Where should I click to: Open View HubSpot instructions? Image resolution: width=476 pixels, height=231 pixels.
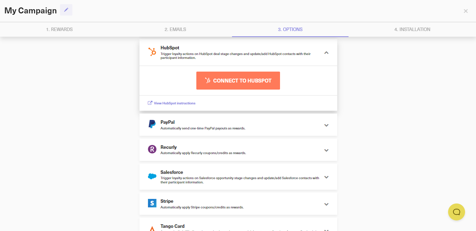(174, 103)
